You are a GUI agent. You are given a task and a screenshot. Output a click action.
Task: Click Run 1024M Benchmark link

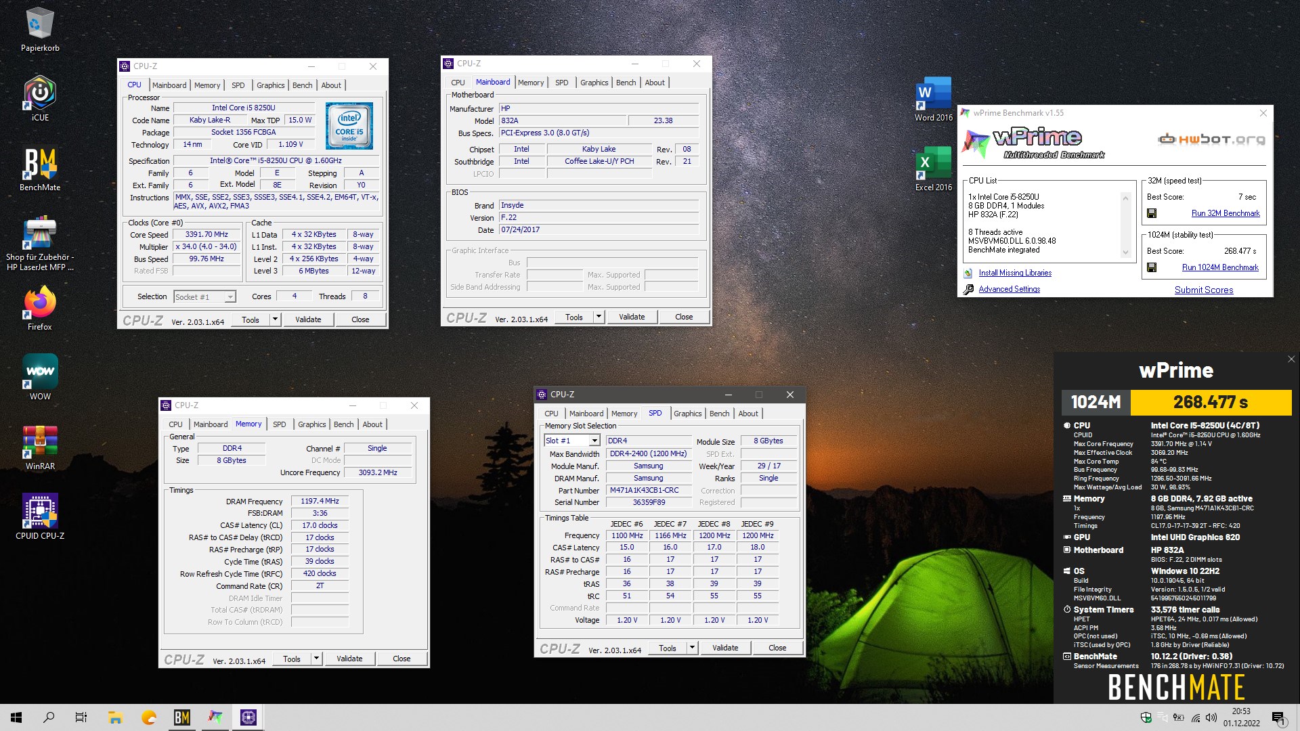coord(1220,267)
